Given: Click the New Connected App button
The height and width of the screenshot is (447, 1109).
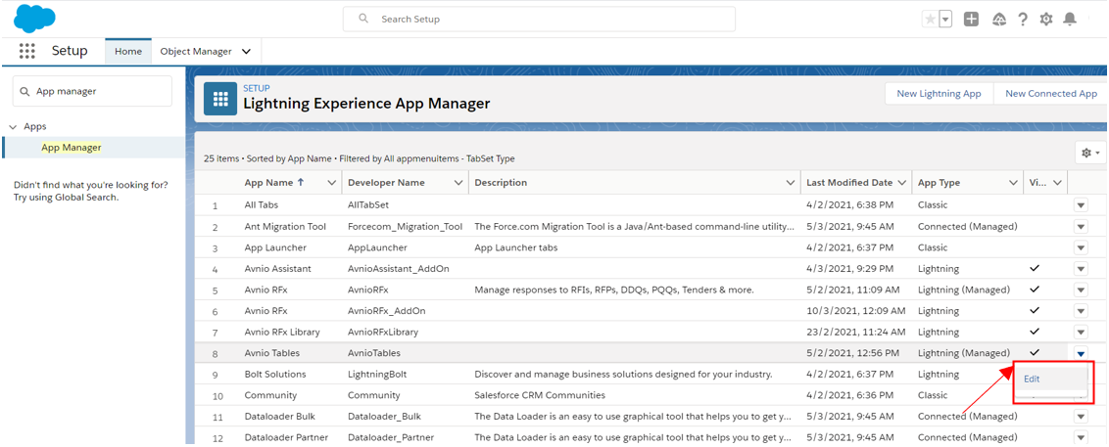Looking at the screenshot, I should (x=1050, y=94).
